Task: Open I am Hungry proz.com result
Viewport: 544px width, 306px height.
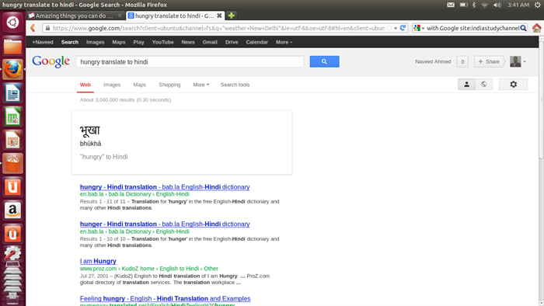Action: coord(98,261)
